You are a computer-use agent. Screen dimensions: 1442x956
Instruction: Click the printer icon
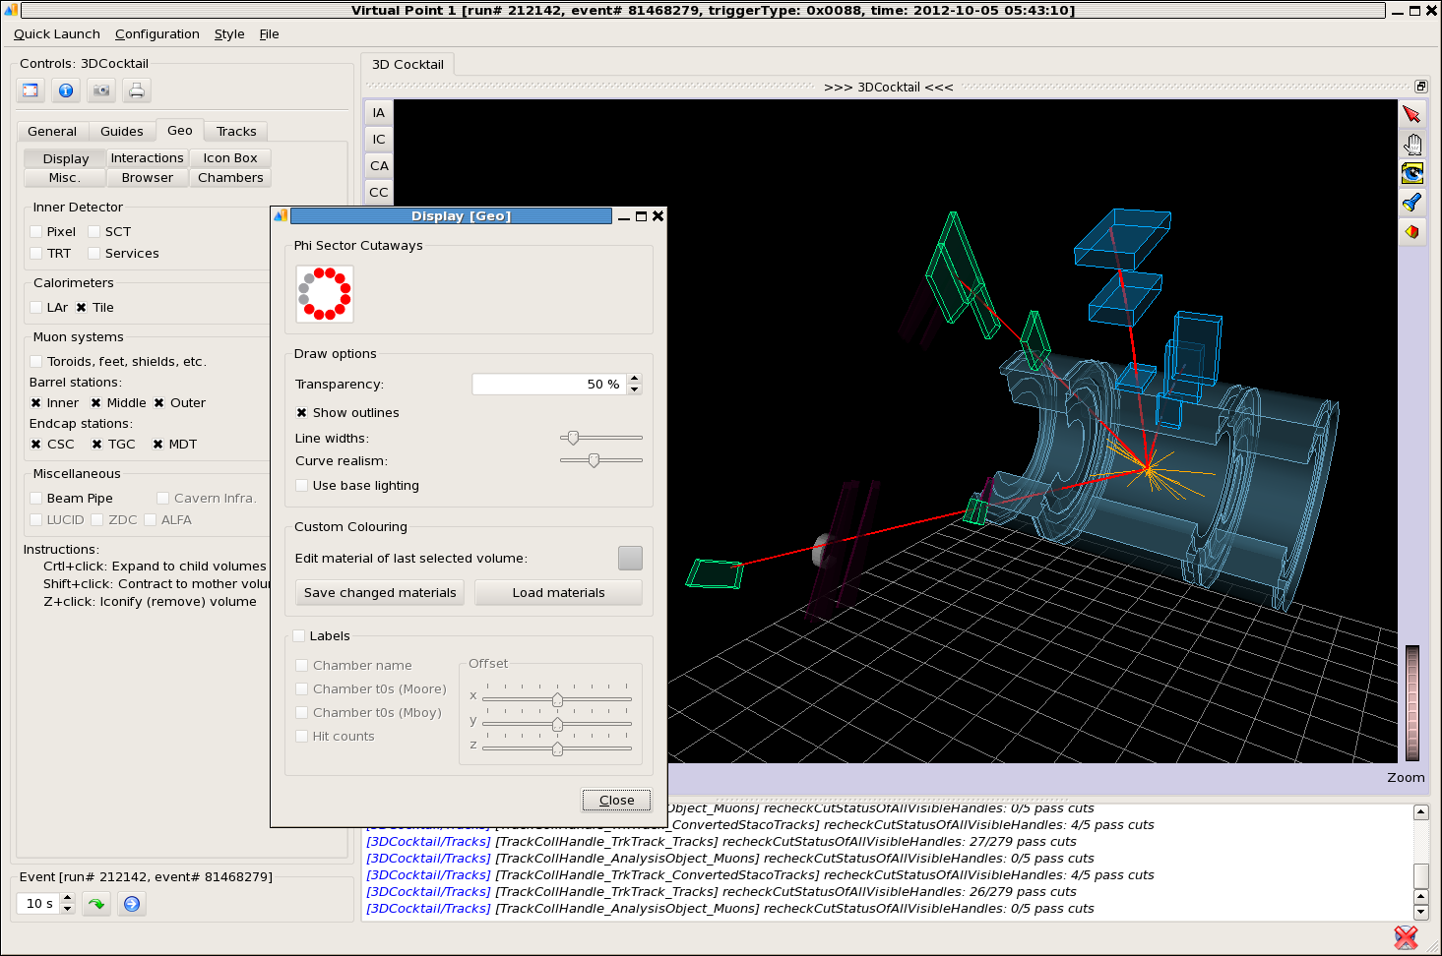pyautogui.click(x=137, y=90)
